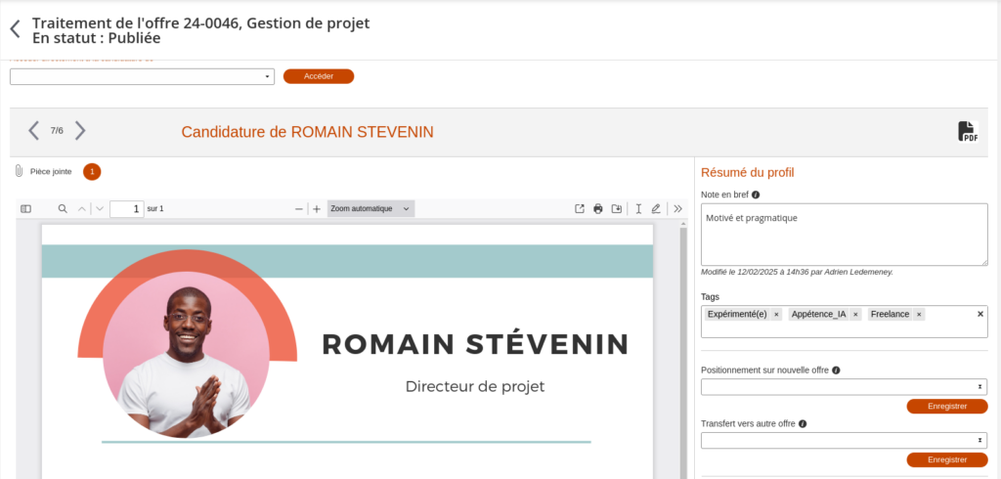
Task: Open more tools in PDF toolbar
Action: [677, 208]
